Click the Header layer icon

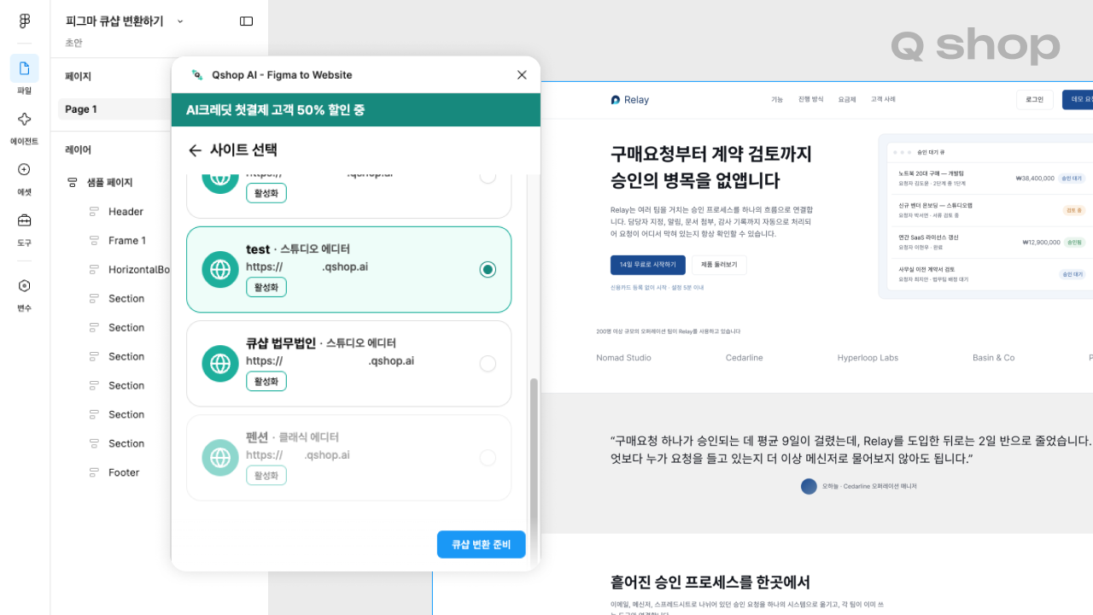point(94,212)
